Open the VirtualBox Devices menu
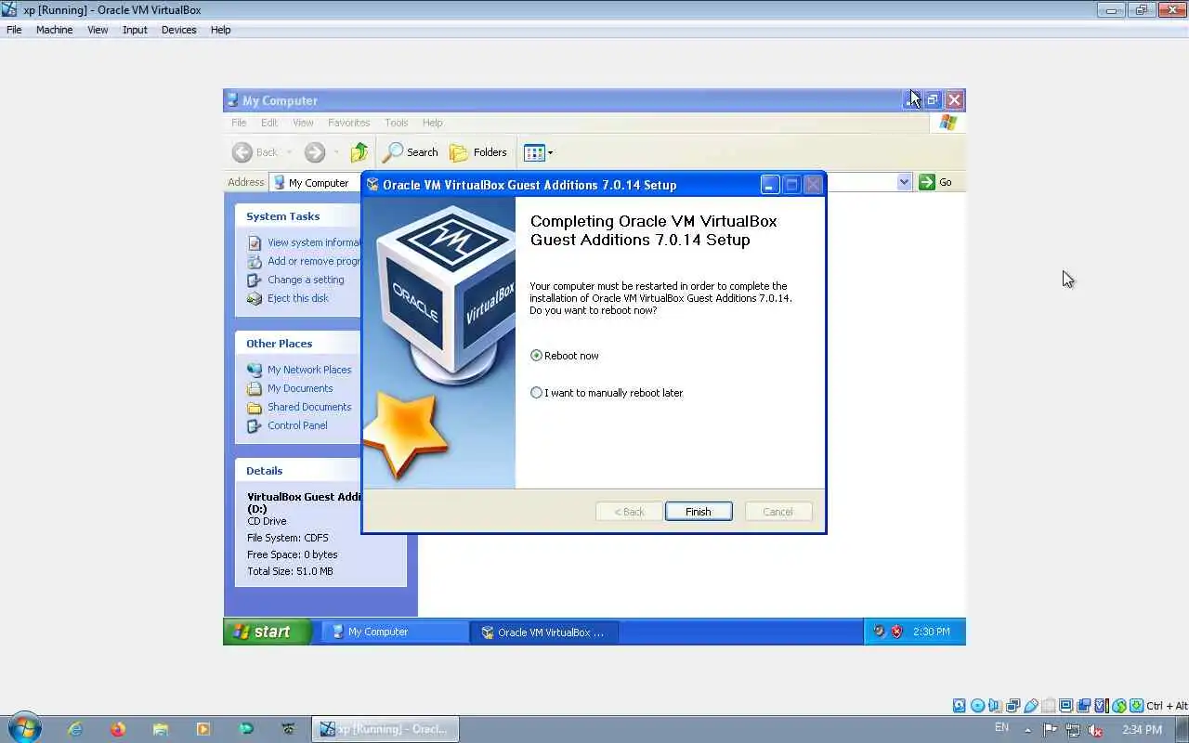The width and height of the screenshot is (1189, 743). click(178, 30)
